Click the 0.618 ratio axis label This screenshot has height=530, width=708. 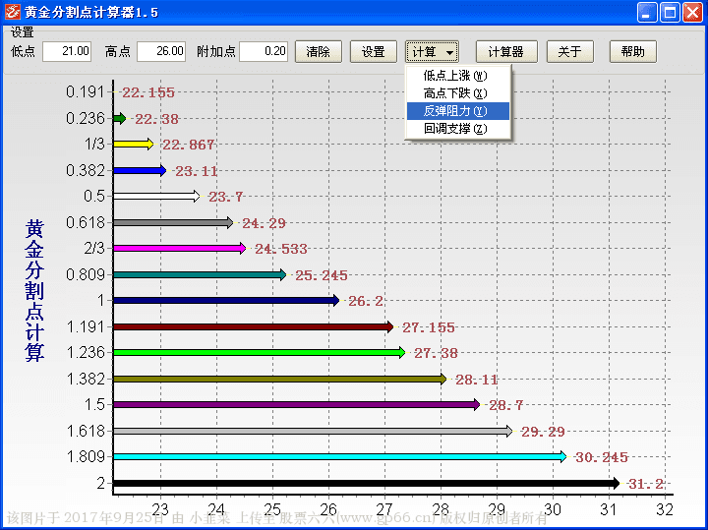coord(86,222)
